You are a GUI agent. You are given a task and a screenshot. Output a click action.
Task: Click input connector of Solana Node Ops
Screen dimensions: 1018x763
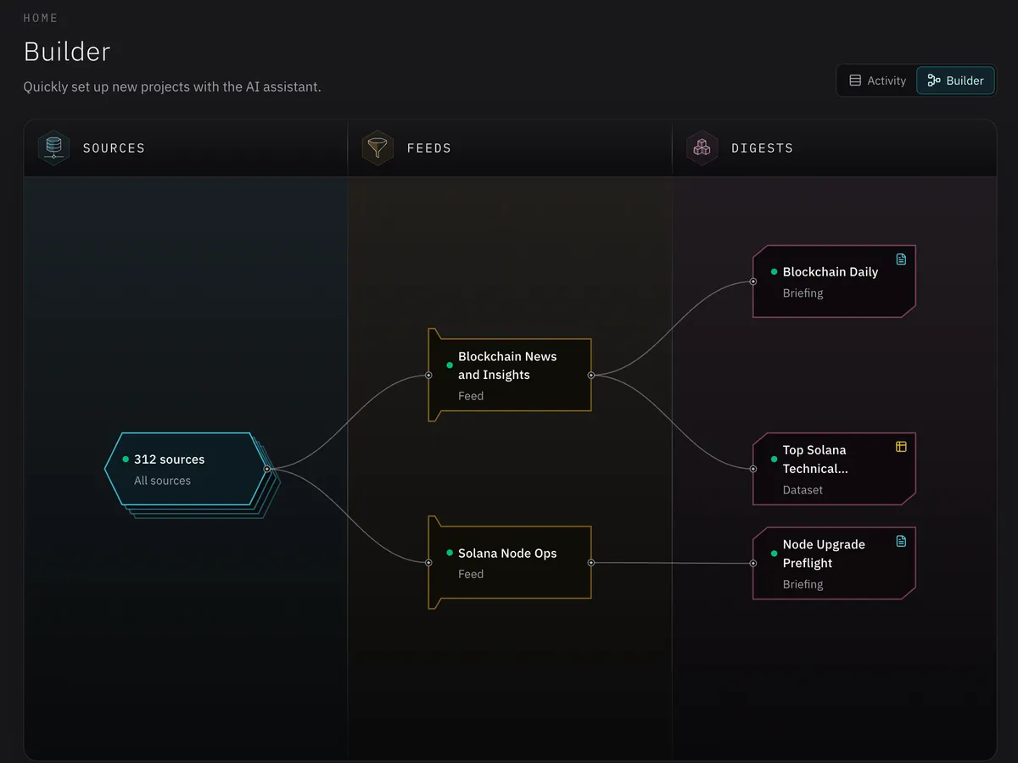(428, 562)
